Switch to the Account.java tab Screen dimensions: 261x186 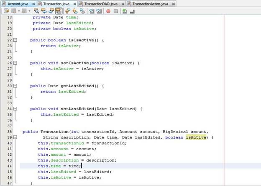18,4
